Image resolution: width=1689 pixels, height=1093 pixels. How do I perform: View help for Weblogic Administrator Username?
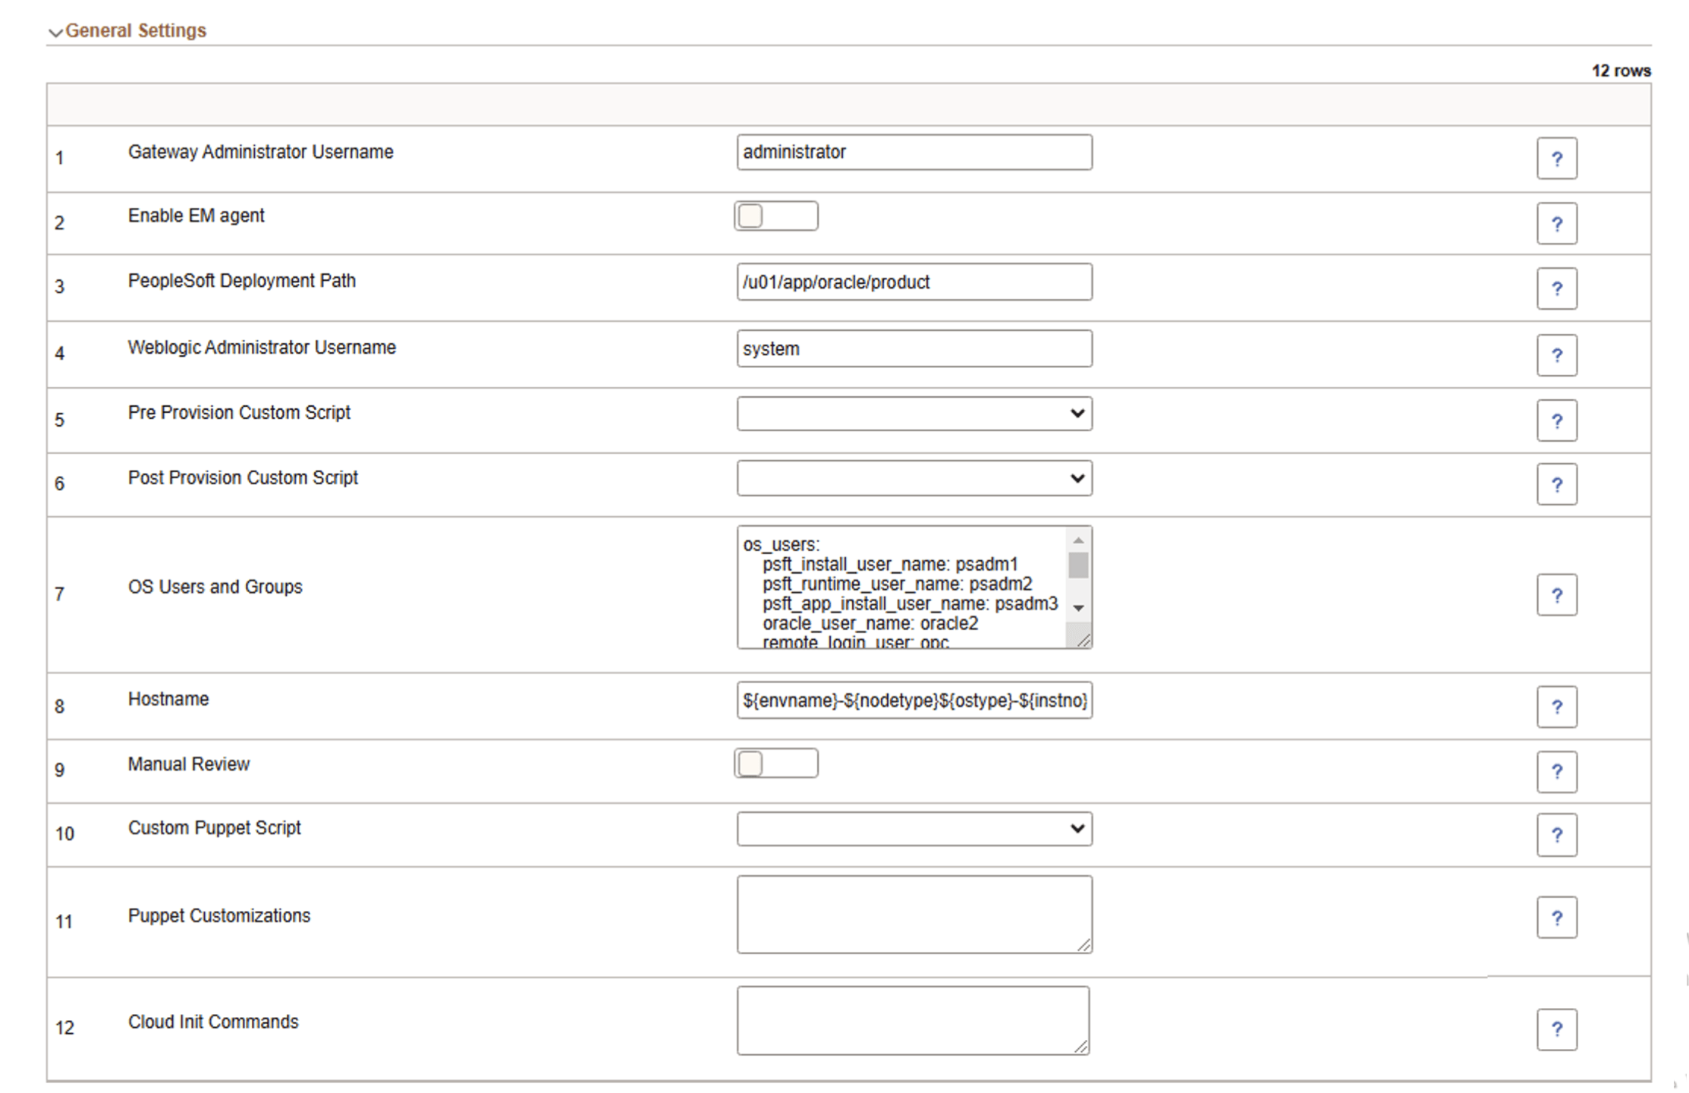tap(1558, 354)
